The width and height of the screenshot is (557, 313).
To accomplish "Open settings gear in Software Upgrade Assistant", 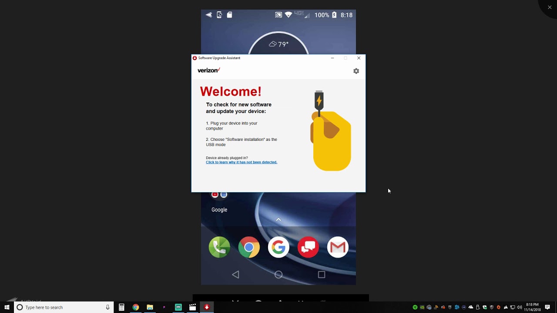I will [356, 71].
